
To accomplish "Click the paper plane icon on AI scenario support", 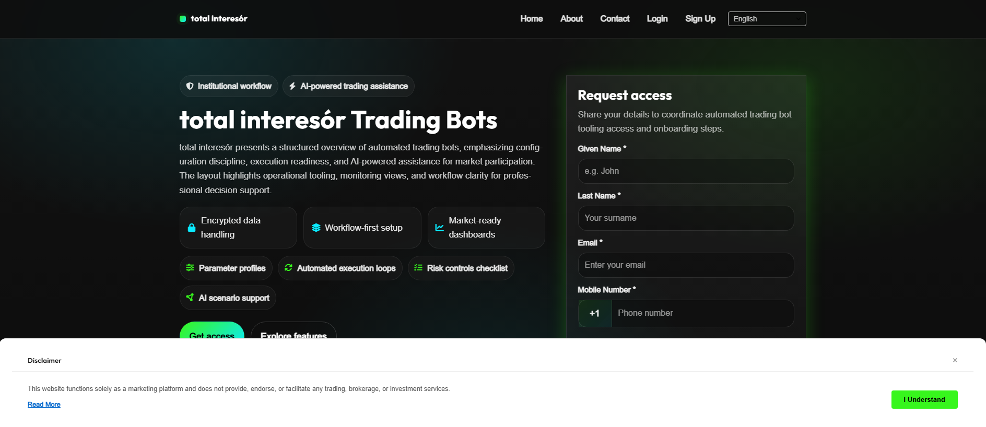I will coord(190,298).
